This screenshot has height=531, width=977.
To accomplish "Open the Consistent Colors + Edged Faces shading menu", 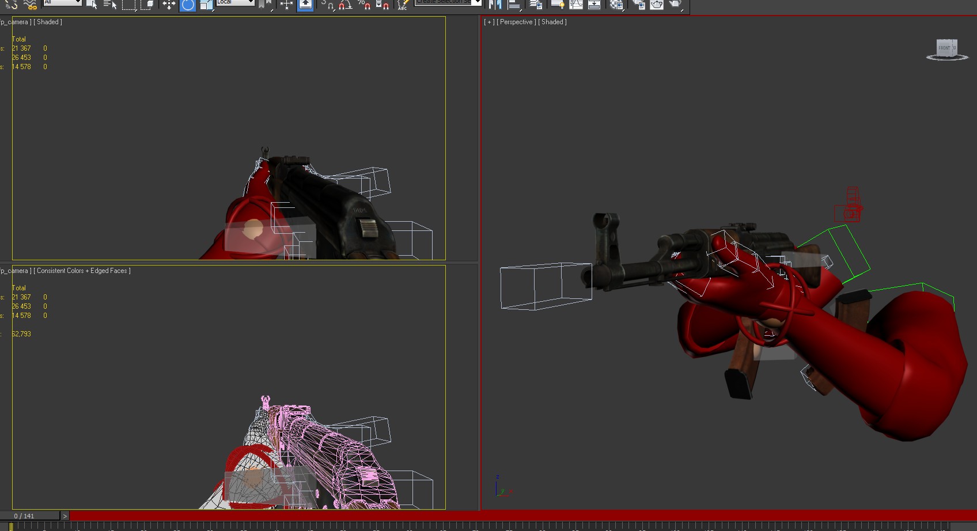I will pyautogui.click(x=82, y=271).
